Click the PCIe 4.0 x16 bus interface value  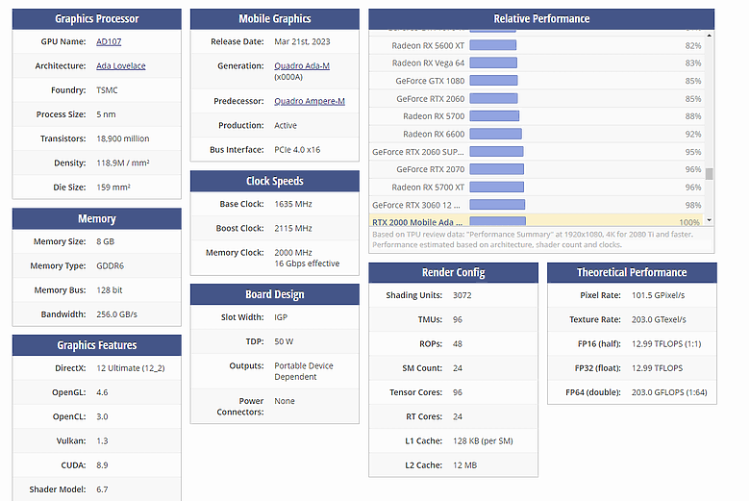(297, 150)
